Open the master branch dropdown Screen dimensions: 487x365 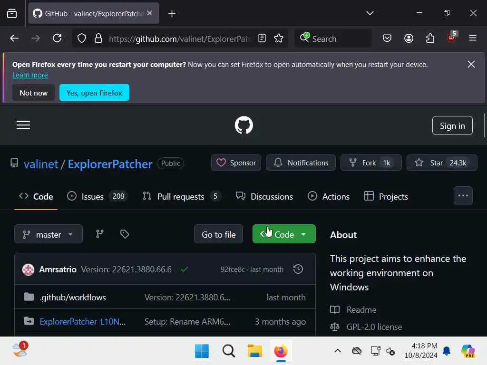point(49,234)
